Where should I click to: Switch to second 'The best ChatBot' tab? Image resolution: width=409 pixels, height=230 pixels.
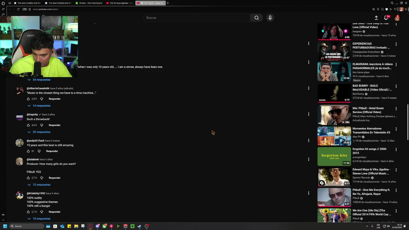click(x=58, y=3)
